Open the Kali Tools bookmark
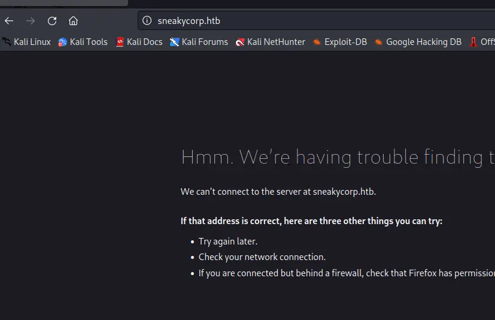495x320 pixels. click(83, 42)
